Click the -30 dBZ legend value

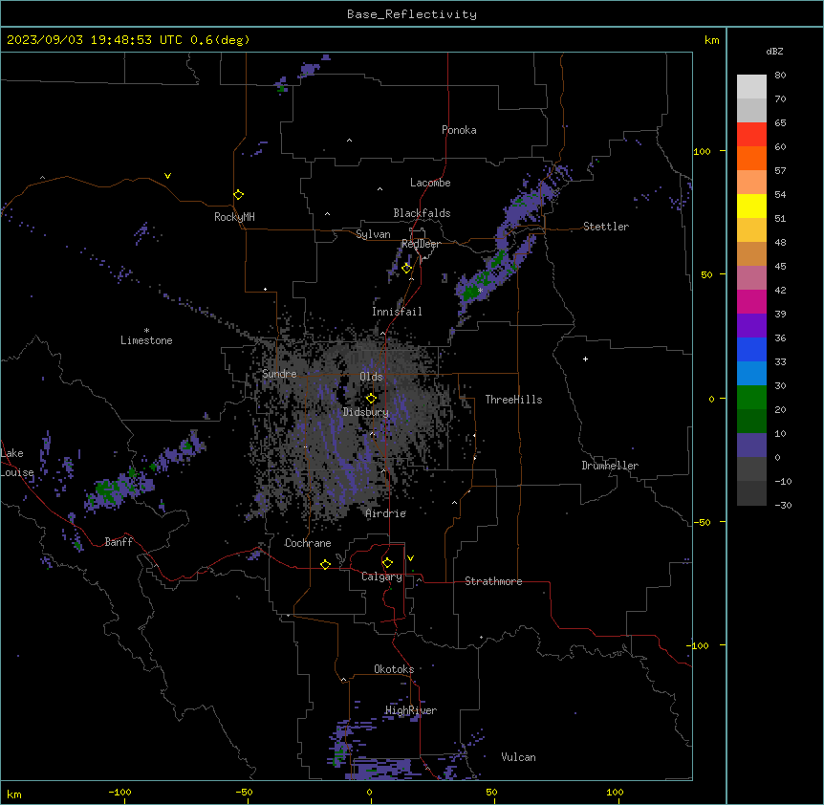(x=783, y=506)
